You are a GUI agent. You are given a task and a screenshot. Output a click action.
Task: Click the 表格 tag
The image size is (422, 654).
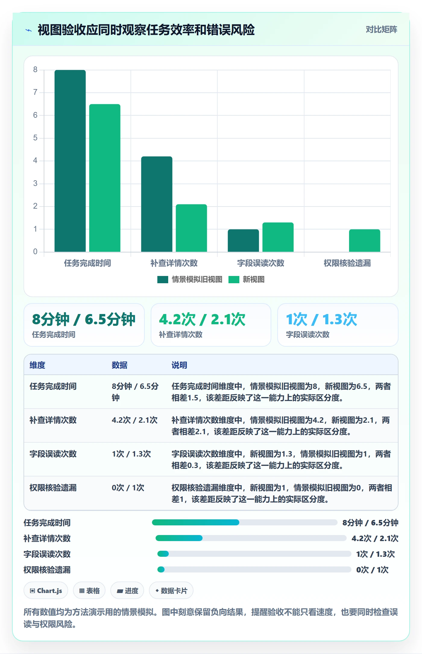tap(89, 591)
